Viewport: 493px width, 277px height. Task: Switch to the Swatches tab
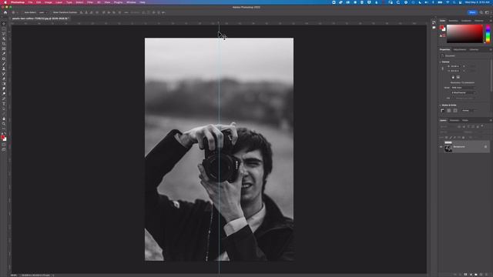453,21
